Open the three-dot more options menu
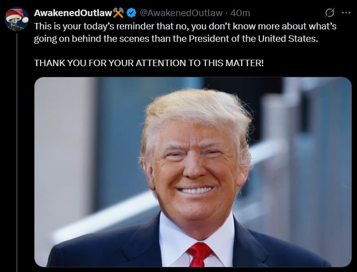The height and width of the screenshot is (272, 357). 346,13
